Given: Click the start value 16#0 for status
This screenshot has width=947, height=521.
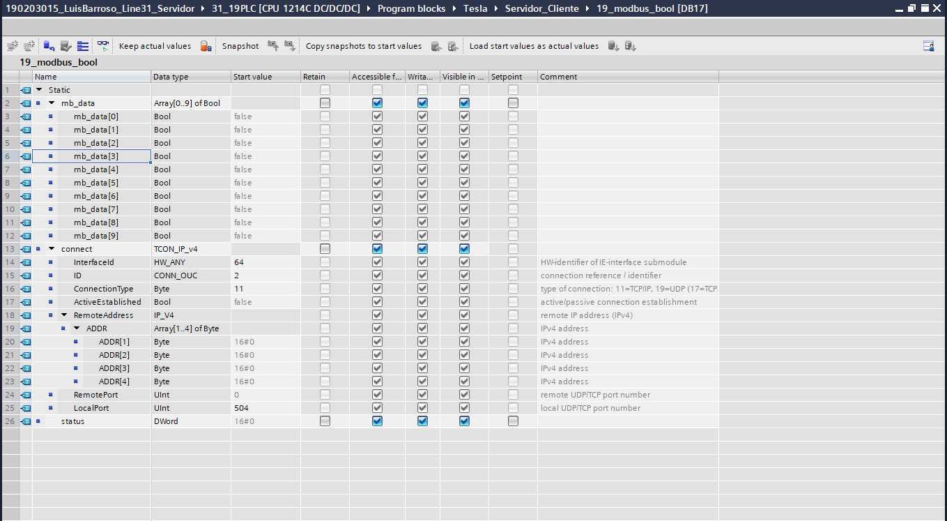Looking at the screenshot, I should click(x=266, y=421).
